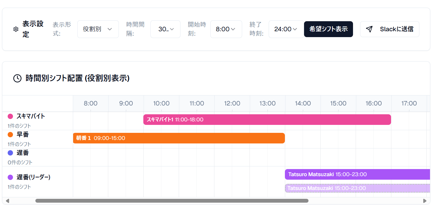
Task: Click the left arrow of horizontal scrollbar
Action: (x=7, y=201)
